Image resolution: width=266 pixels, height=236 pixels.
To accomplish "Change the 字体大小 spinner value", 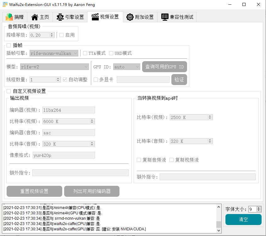I will [255, 209].
